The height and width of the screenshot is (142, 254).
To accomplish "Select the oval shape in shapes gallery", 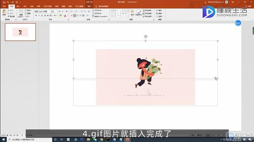I will tap(125, 11).
